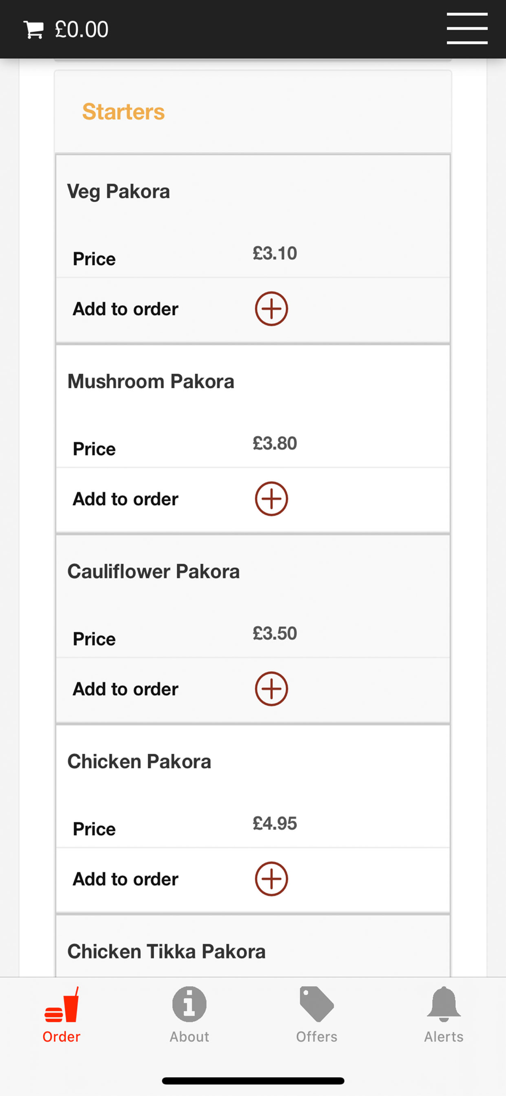
Task: Click the Mushroom Pakora Add to order label
Action: click(x=126, y=499)
